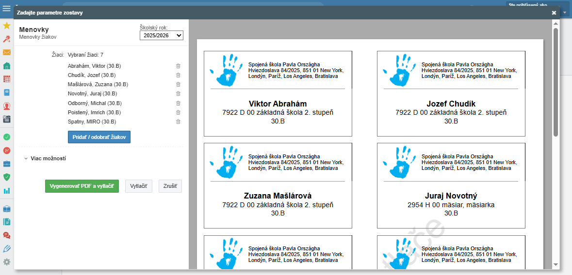This screenshot has height=275, width=572.
Task: Click the preview scrollbar down arrow
Action: (x=556, y=265)
